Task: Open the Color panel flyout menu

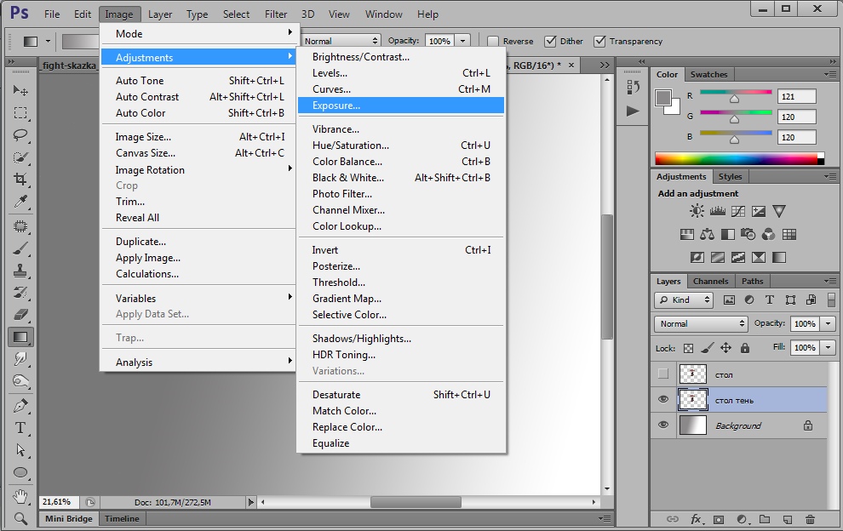Action: [x=830, y=74]
